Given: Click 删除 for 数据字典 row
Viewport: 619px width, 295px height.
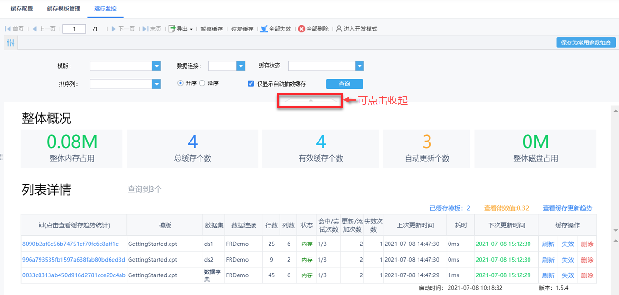Looking at the screenshot, I should pos(587,275).
